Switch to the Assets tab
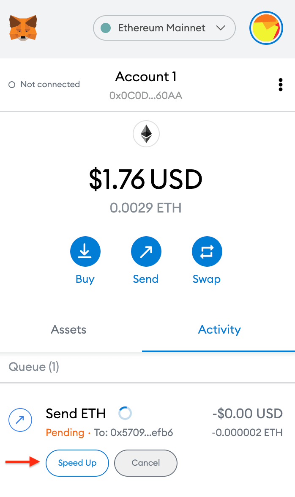This screenshot has height=497, width=295. [x=68, y=330]
